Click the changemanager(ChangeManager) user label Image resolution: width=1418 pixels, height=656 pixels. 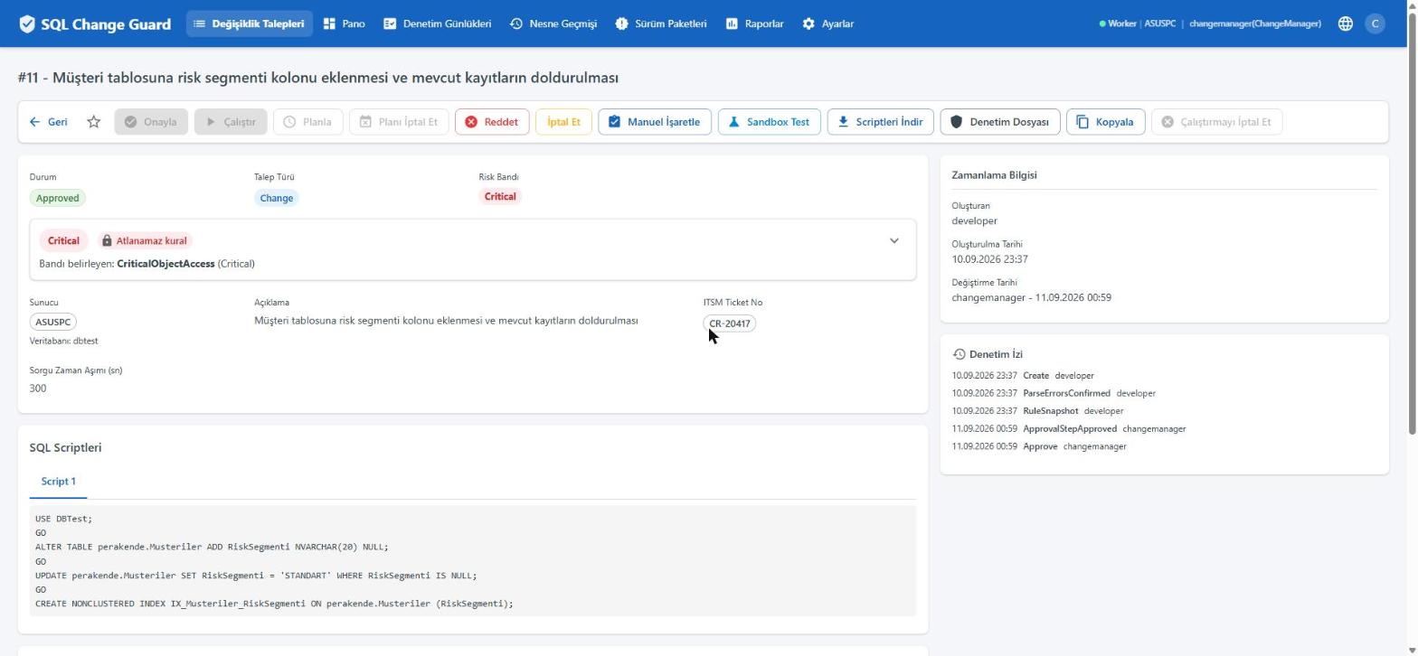tap(1254, 23)
